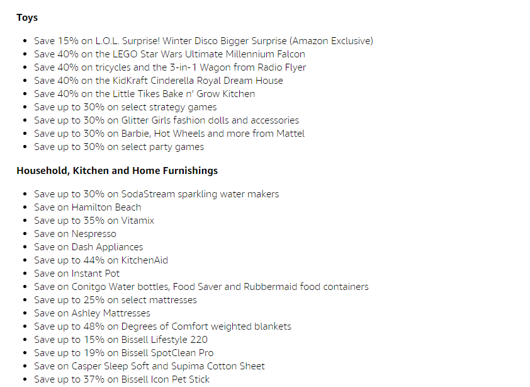Select the KitchenAid up to 44% deal
The height and width of the screenshot is (387, 530).
[x=101, y=260]
